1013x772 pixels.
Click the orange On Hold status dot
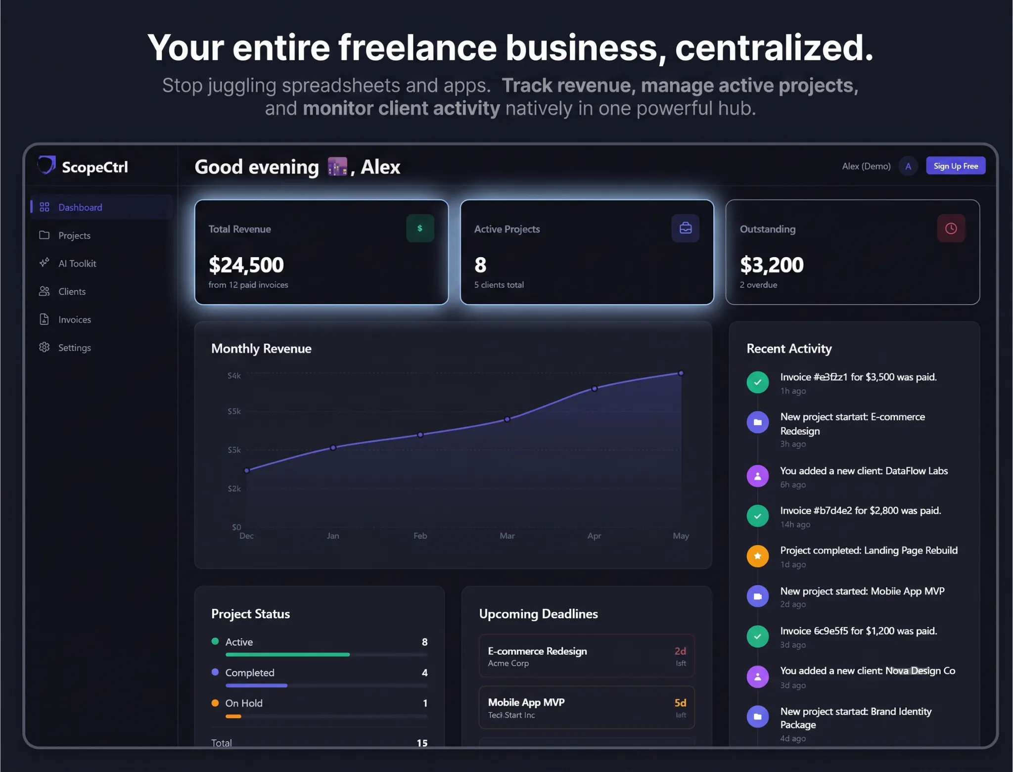tap(215, 703)
